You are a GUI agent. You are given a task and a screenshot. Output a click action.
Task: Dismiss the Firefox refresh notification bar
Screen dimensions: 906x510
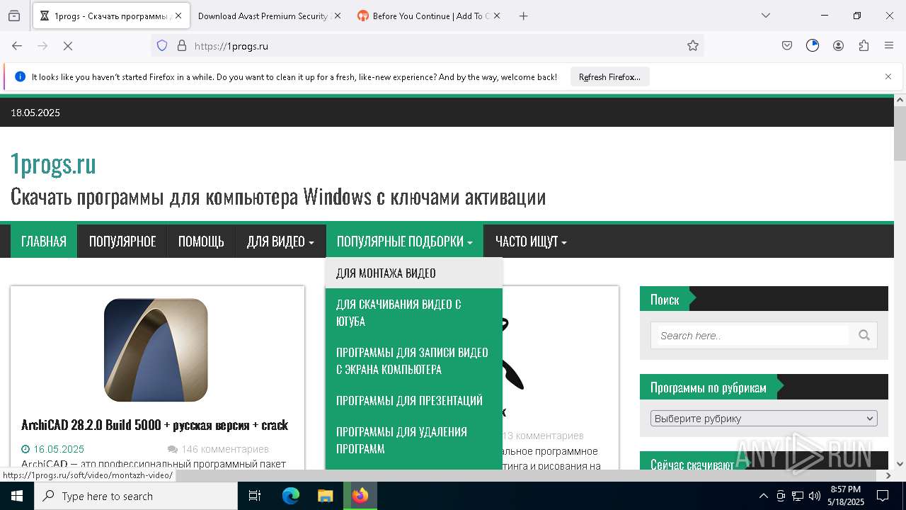click(888, 76)
